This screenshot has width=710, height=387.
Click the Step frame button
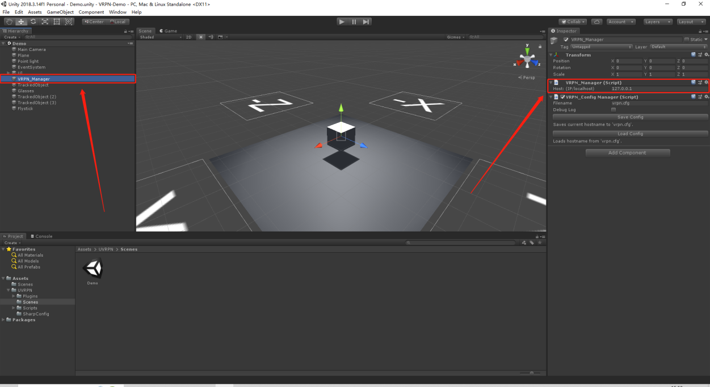tap(366, 22)
